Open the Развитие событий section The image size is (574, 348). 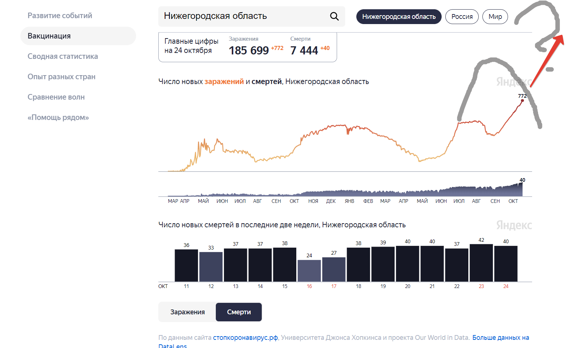coord(60,16)
